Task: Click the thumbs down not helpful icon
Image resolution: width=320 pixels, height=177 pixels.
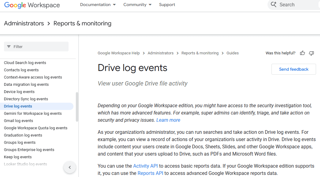Action: tap(312, 53)
